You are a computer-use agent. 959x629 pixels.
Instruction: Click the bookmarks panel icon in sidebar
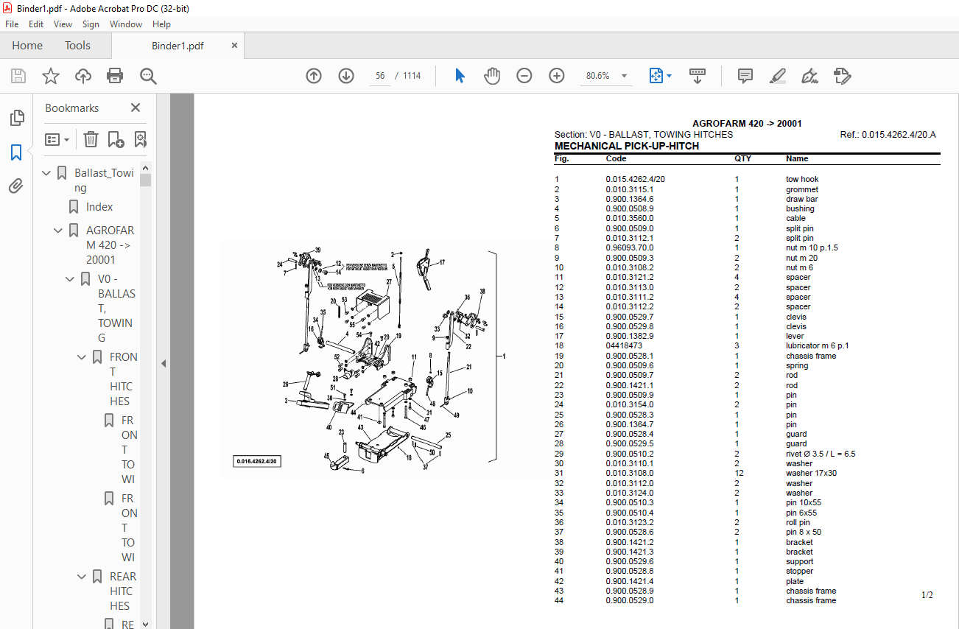16,152
